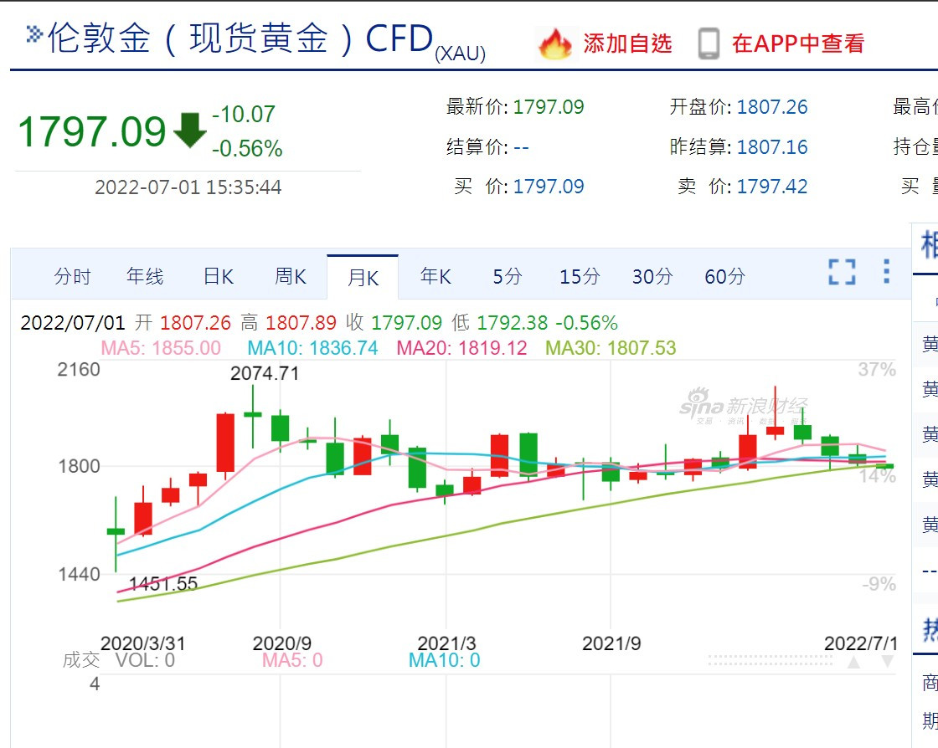Screen dimensions: 938x748
Task: Show the 5分 interval chart
Action: (508, 277)
